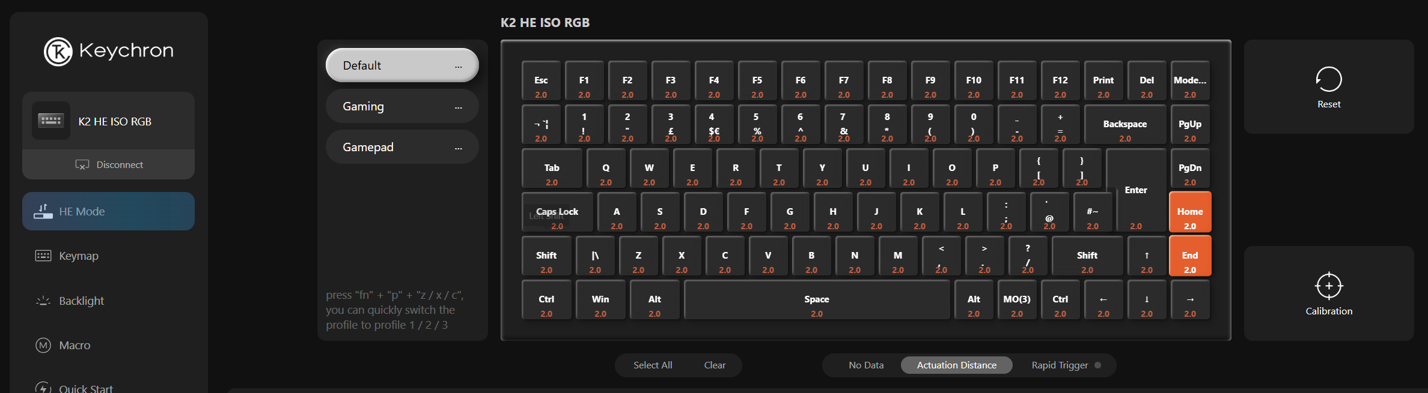The width and height of the screenshot is (1428, 393).
Task: Select the right Ctrl key
Action: (x=1060, y=299)
